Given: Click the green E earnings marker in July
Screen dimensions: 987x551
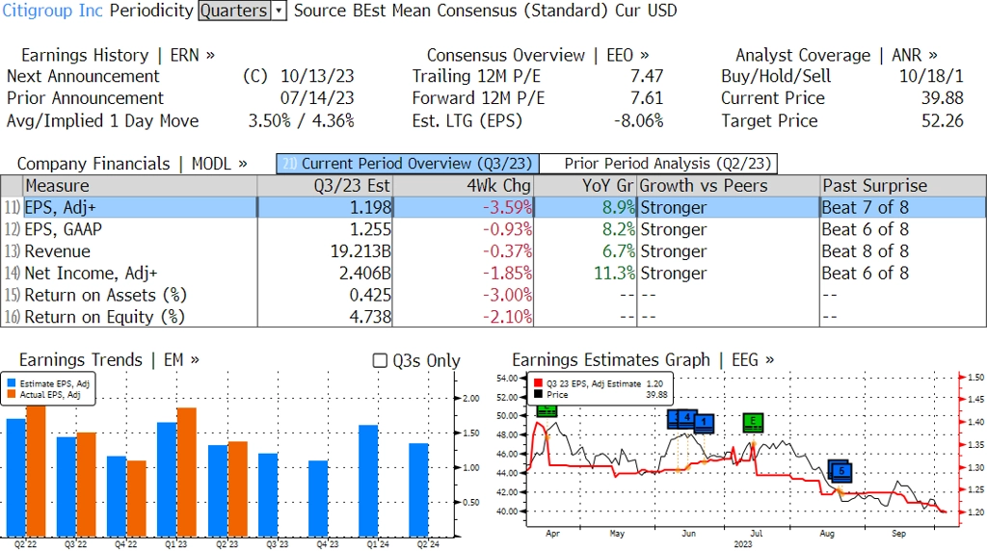Looking at the screenshot, I should 753,422.
